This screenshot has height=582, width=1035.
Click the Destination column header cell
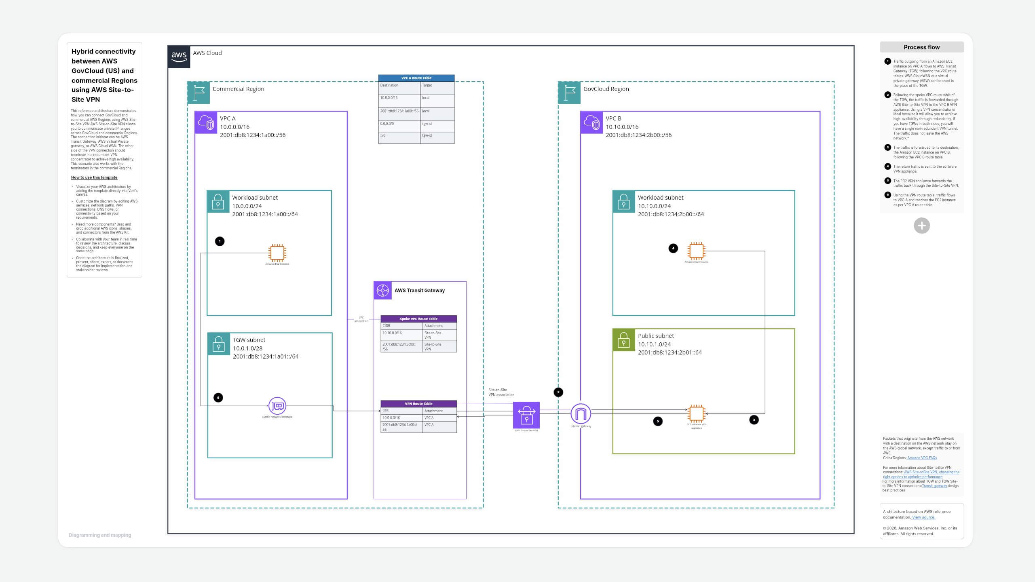click(399, 88)
